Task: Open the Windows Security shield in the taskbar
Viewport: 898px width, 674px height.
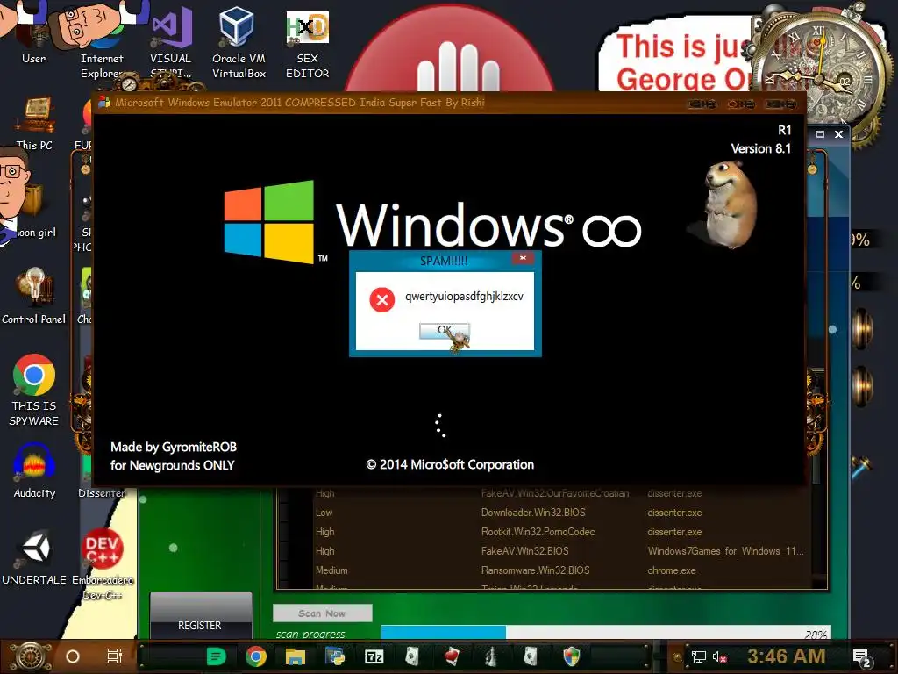Action: (572, 656)
